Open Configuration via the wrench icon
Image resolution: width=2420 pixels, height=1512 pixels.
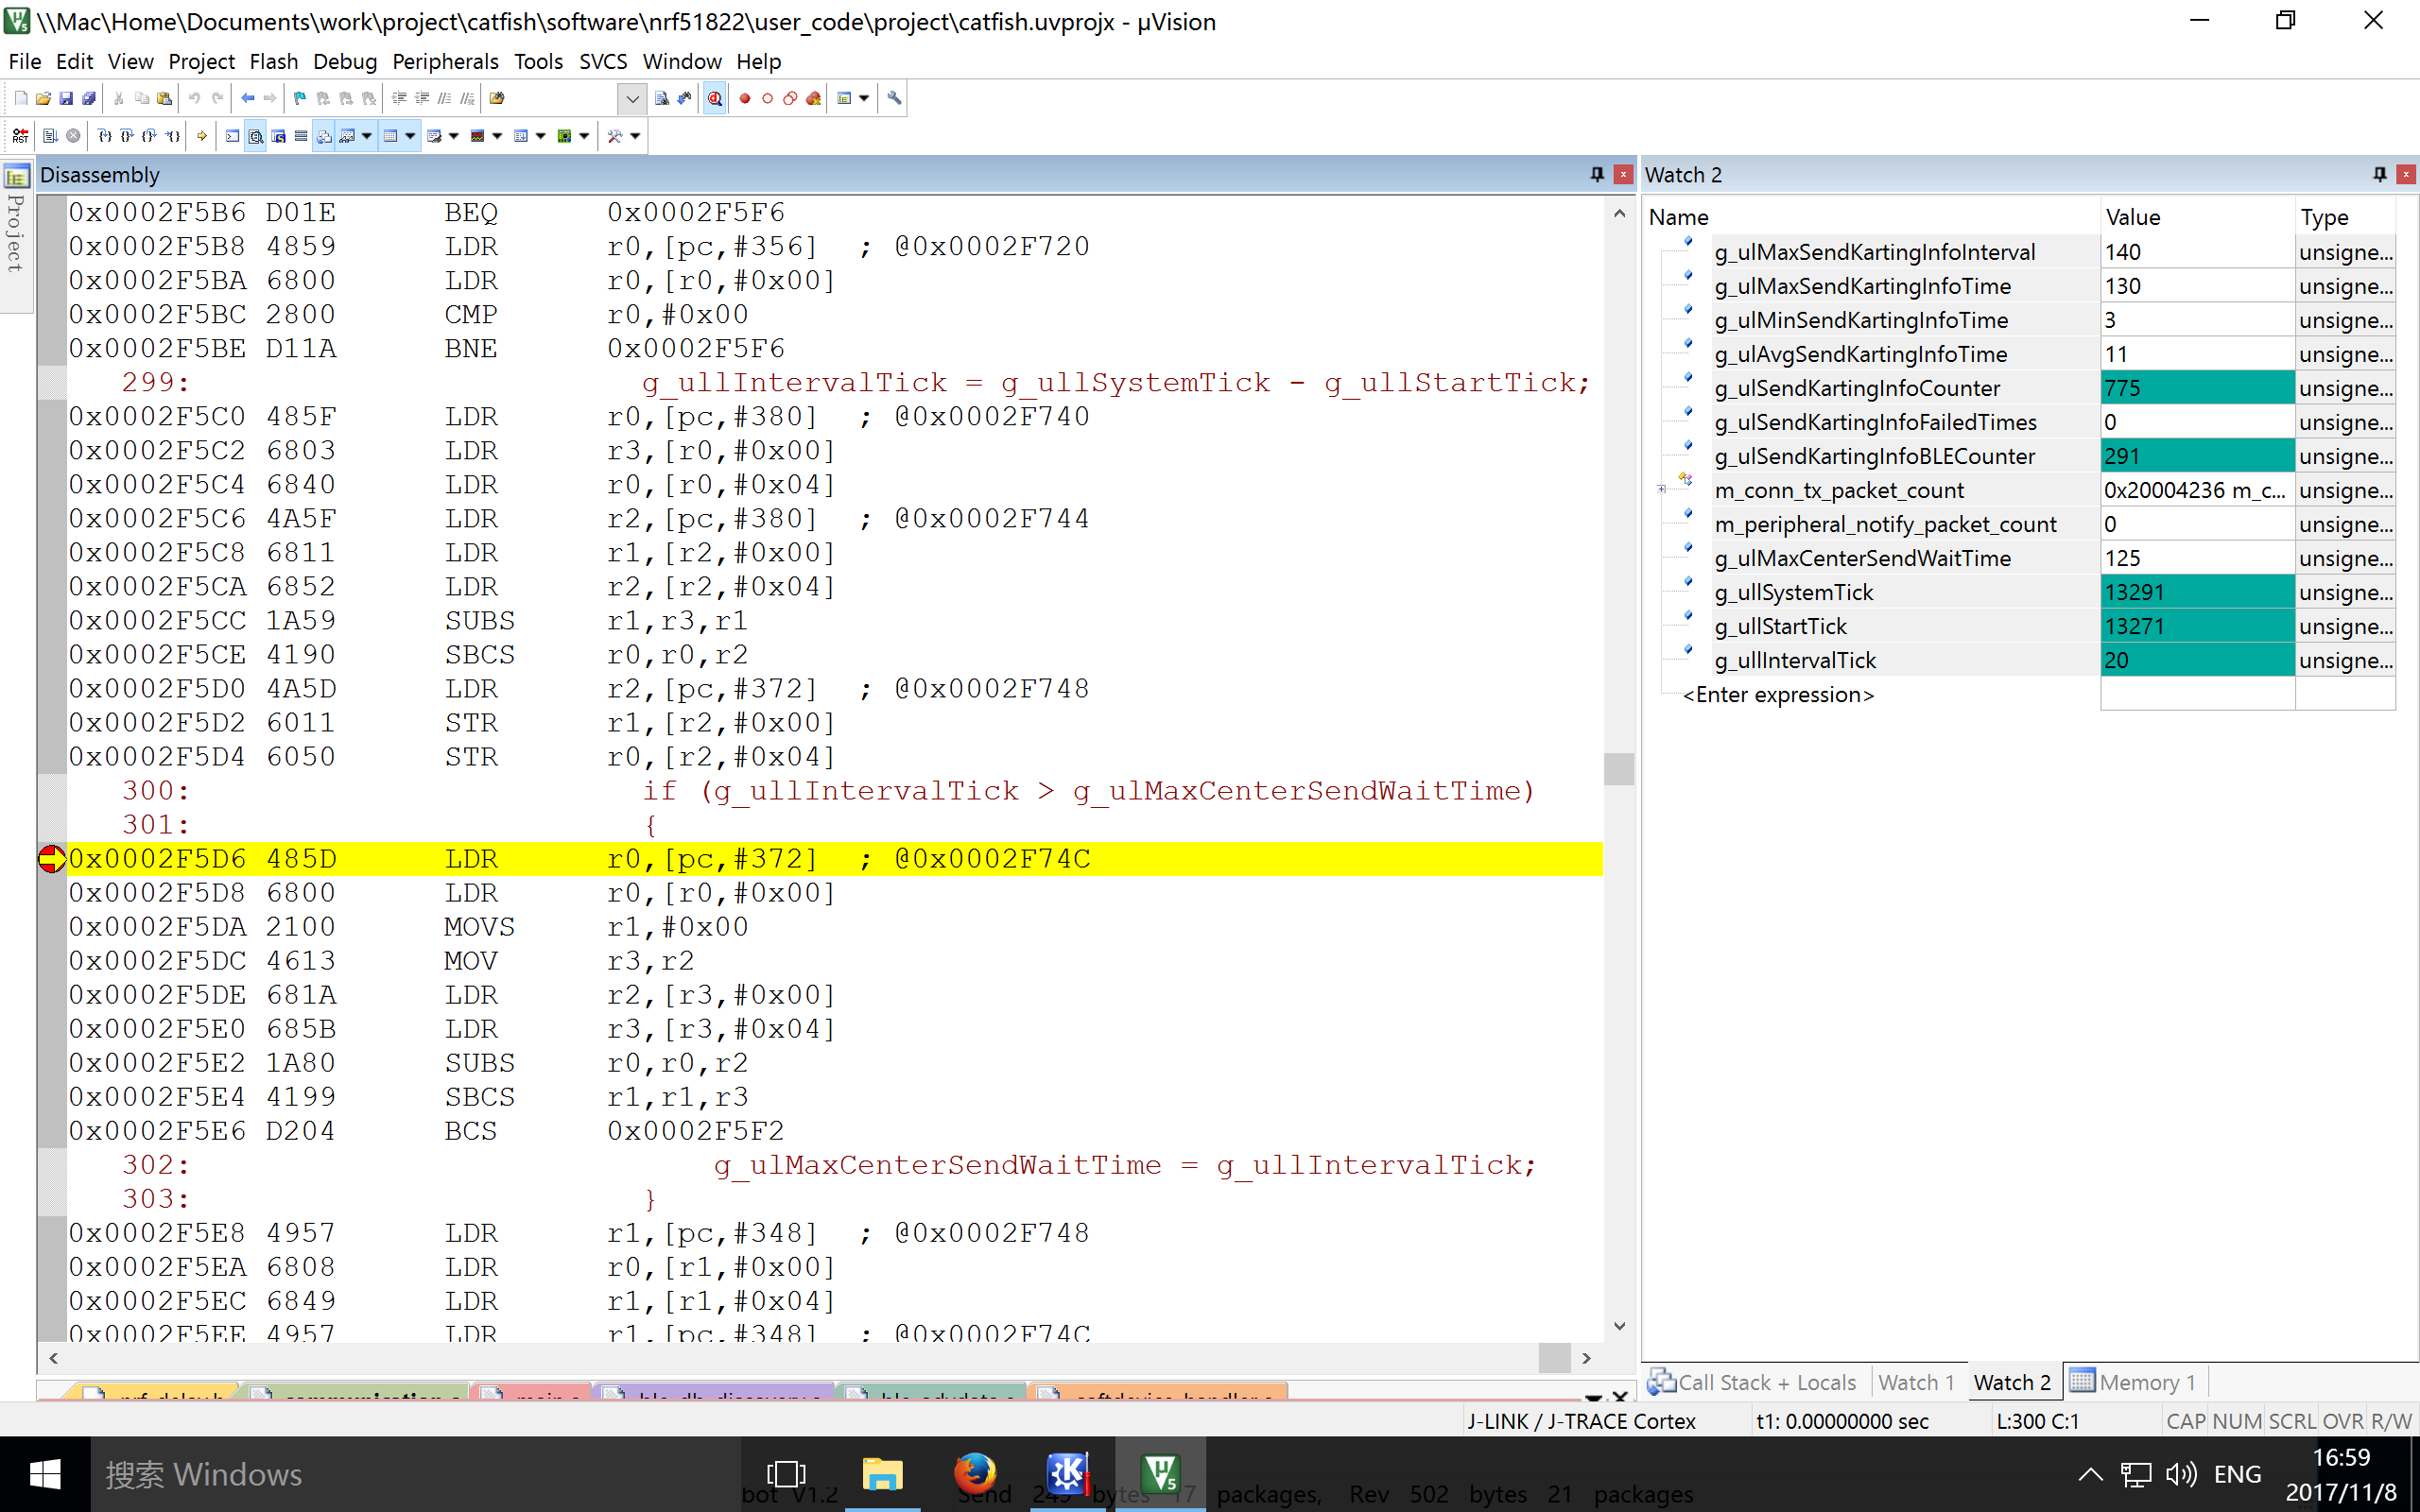pyautogui.click(x=894, y=98)
